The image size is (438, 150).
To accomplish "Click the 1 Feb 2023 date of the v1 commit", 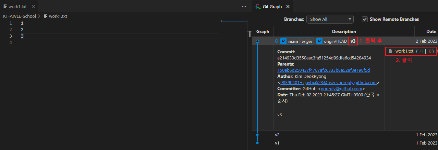I will click(x=427, y=143).
